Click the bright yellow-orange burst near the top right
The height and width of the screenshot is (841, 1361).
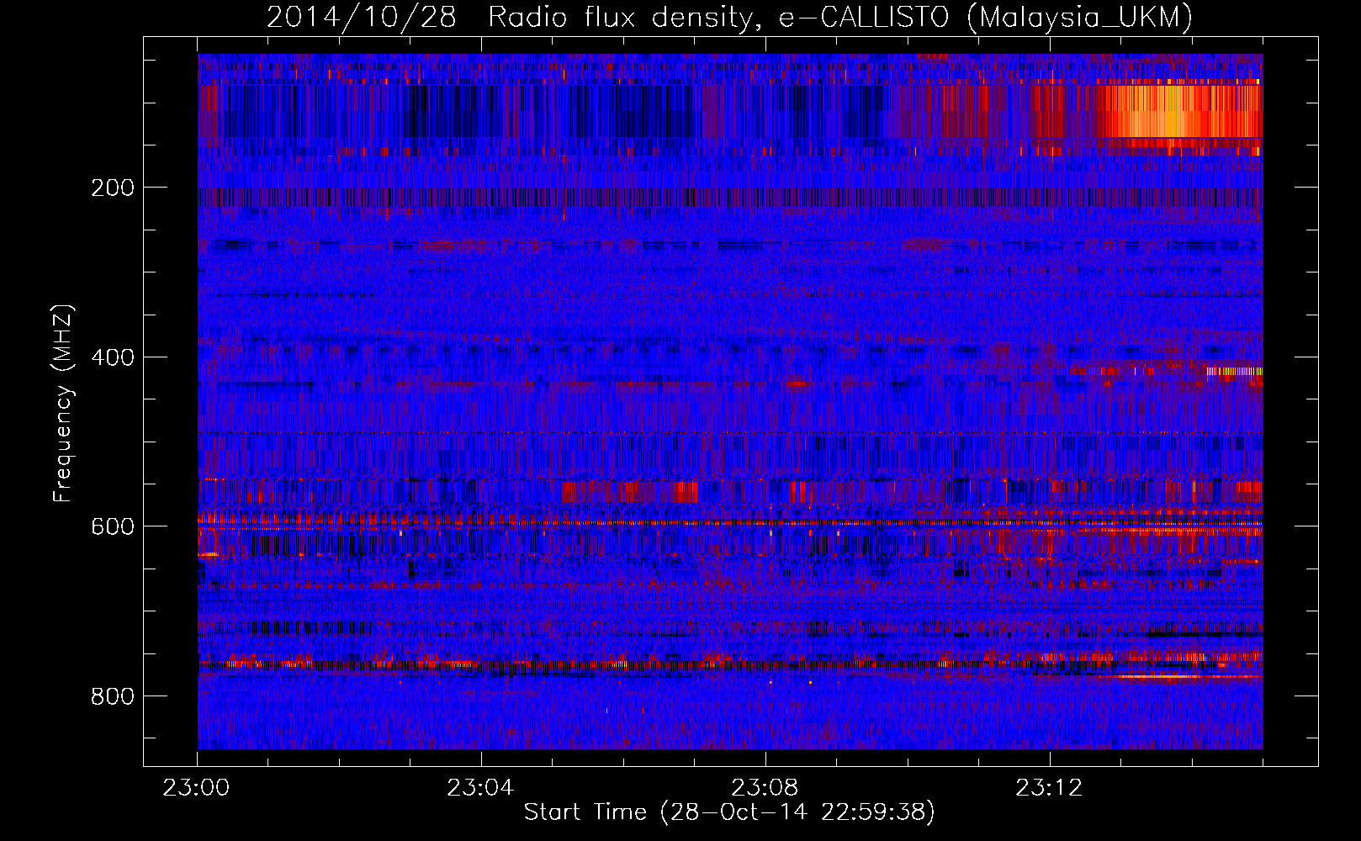[1178, 111]
